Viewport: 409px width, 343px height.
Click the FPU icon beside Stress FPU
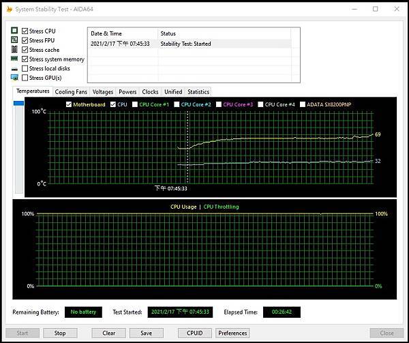[x=14, y=40]
